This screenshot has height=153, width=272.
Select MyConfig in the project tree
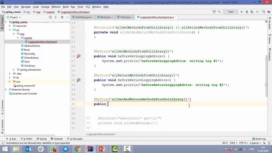click(x=29, y=54)
